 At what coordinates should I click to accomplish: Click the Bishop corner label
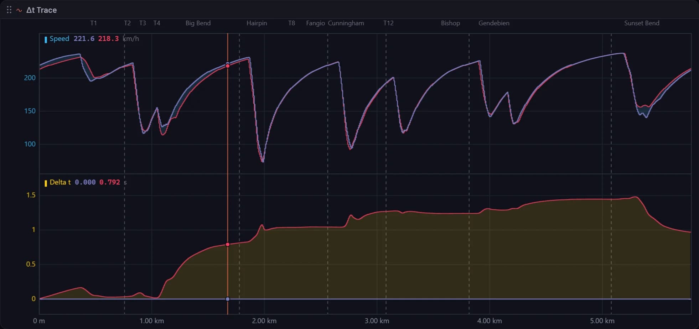(x=450, y=23)
